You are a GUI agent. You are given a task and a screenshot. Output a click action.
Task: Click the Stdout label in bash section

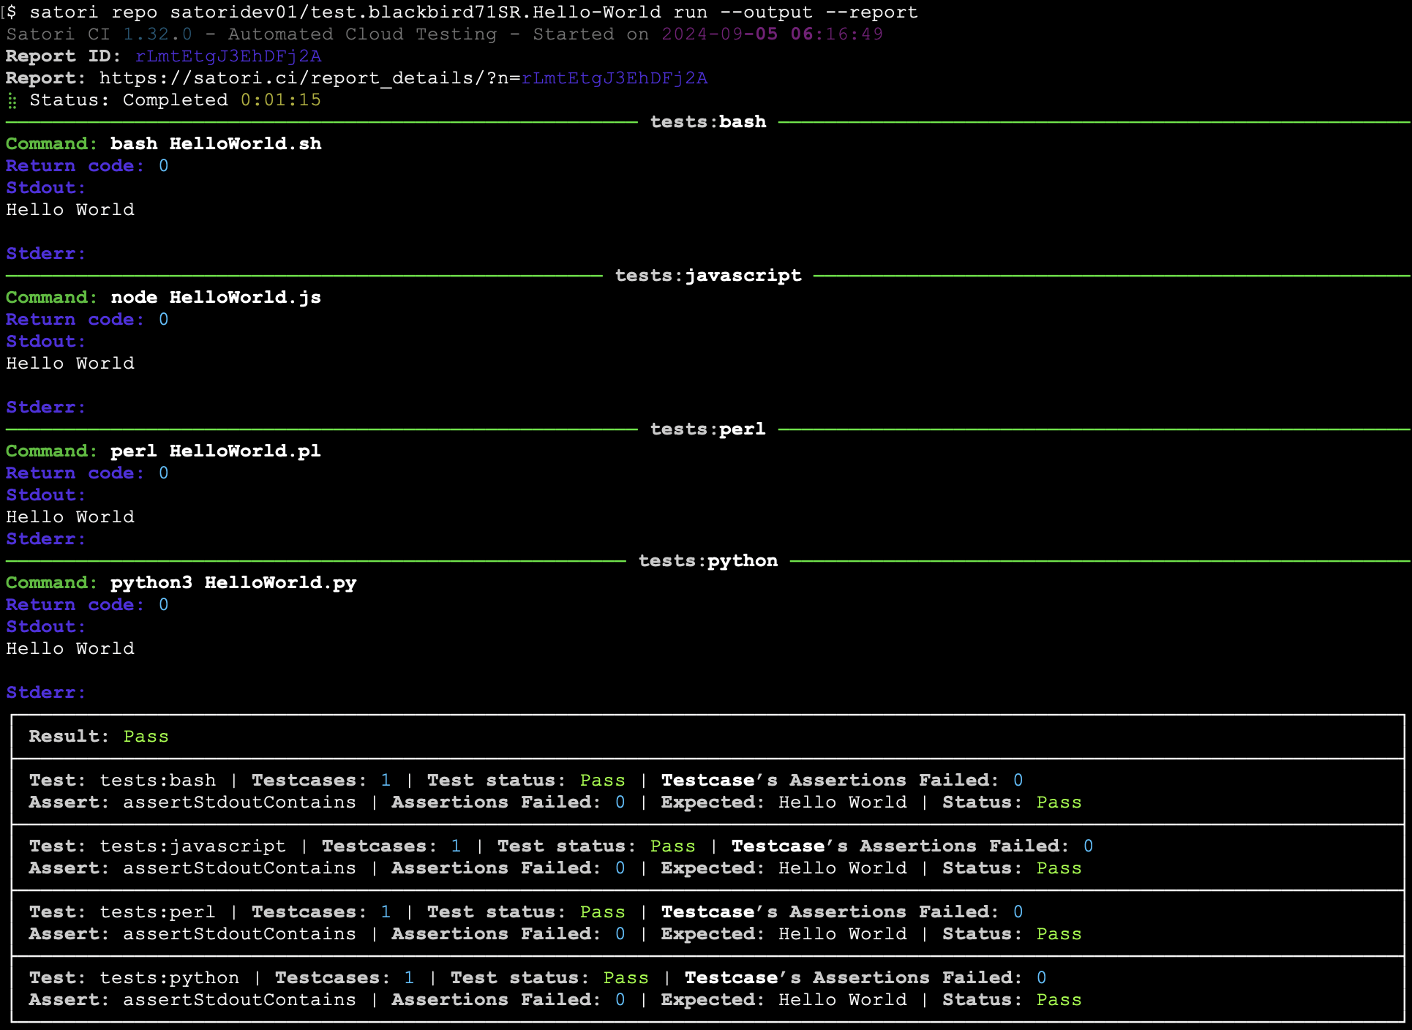click(45, 188)
